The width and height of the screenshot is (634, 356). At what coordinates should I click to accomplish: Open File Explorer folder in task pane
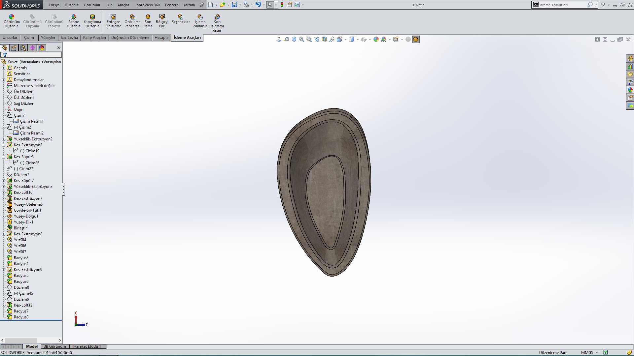630,74
